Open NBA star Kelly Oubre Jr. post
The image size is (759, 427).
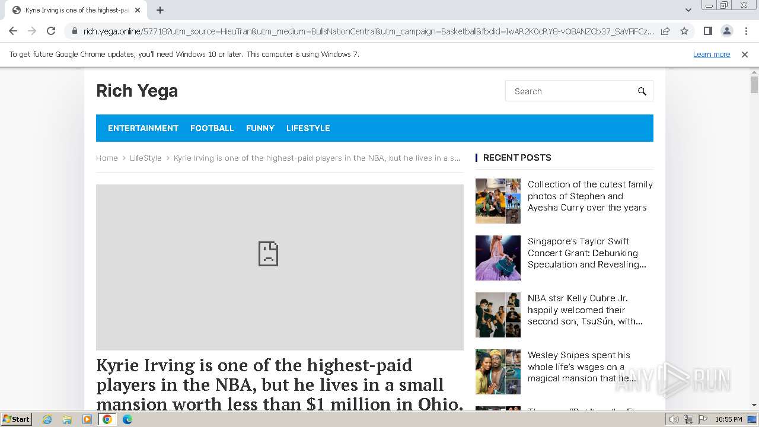click(585, 310)
